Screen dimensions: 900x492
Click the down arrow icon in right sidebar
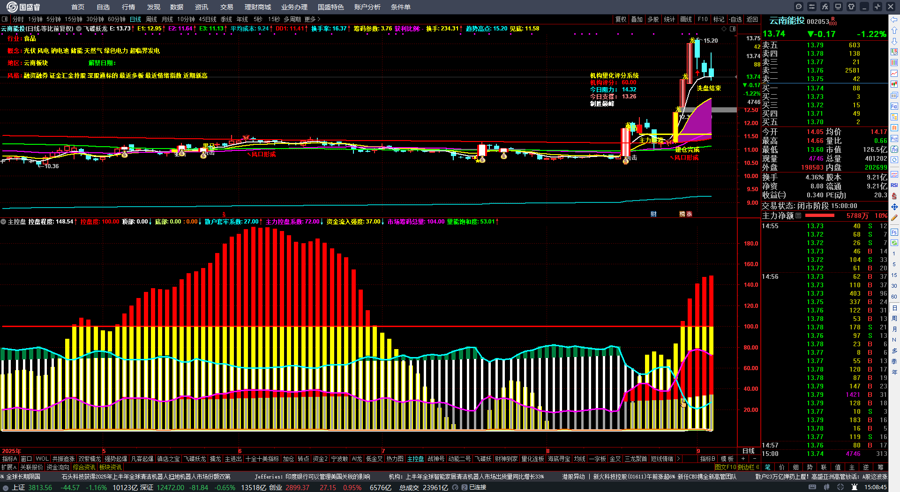894,41
